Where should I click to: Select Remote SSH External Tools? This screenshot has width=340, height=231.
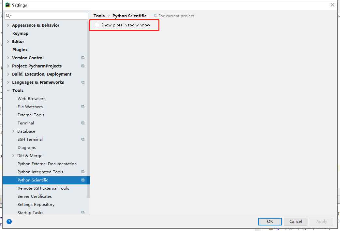pyautogui.click(x=43, y=188)
